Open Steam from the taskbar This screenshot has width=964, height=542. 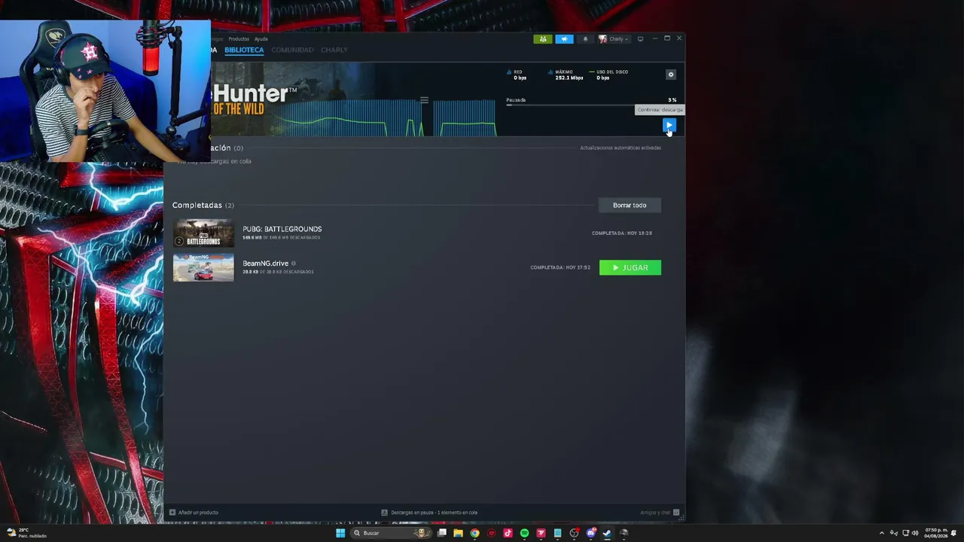click(607, 533)
